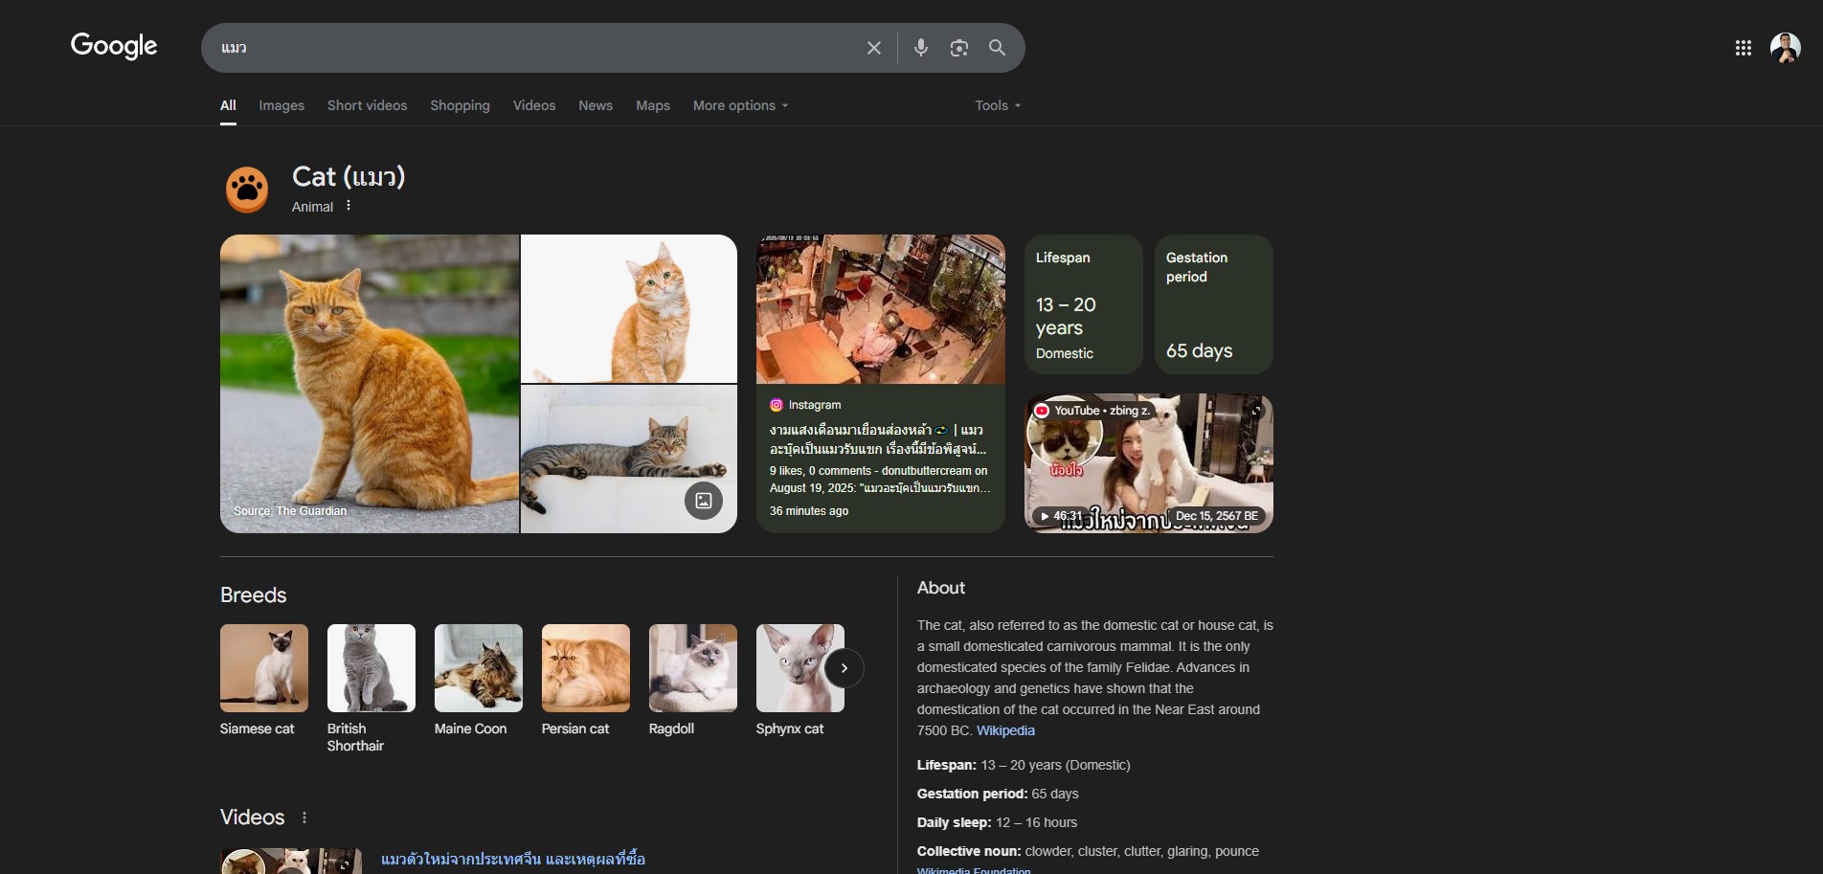Open the Google account profile avatar
Viewport: 1823px width, 874px height.
click(1785, 48)
